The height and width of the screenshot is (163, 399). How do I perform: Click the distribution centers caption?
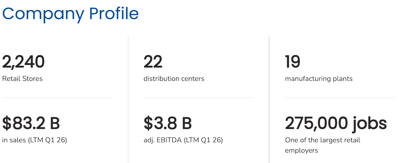pos(174,79)
